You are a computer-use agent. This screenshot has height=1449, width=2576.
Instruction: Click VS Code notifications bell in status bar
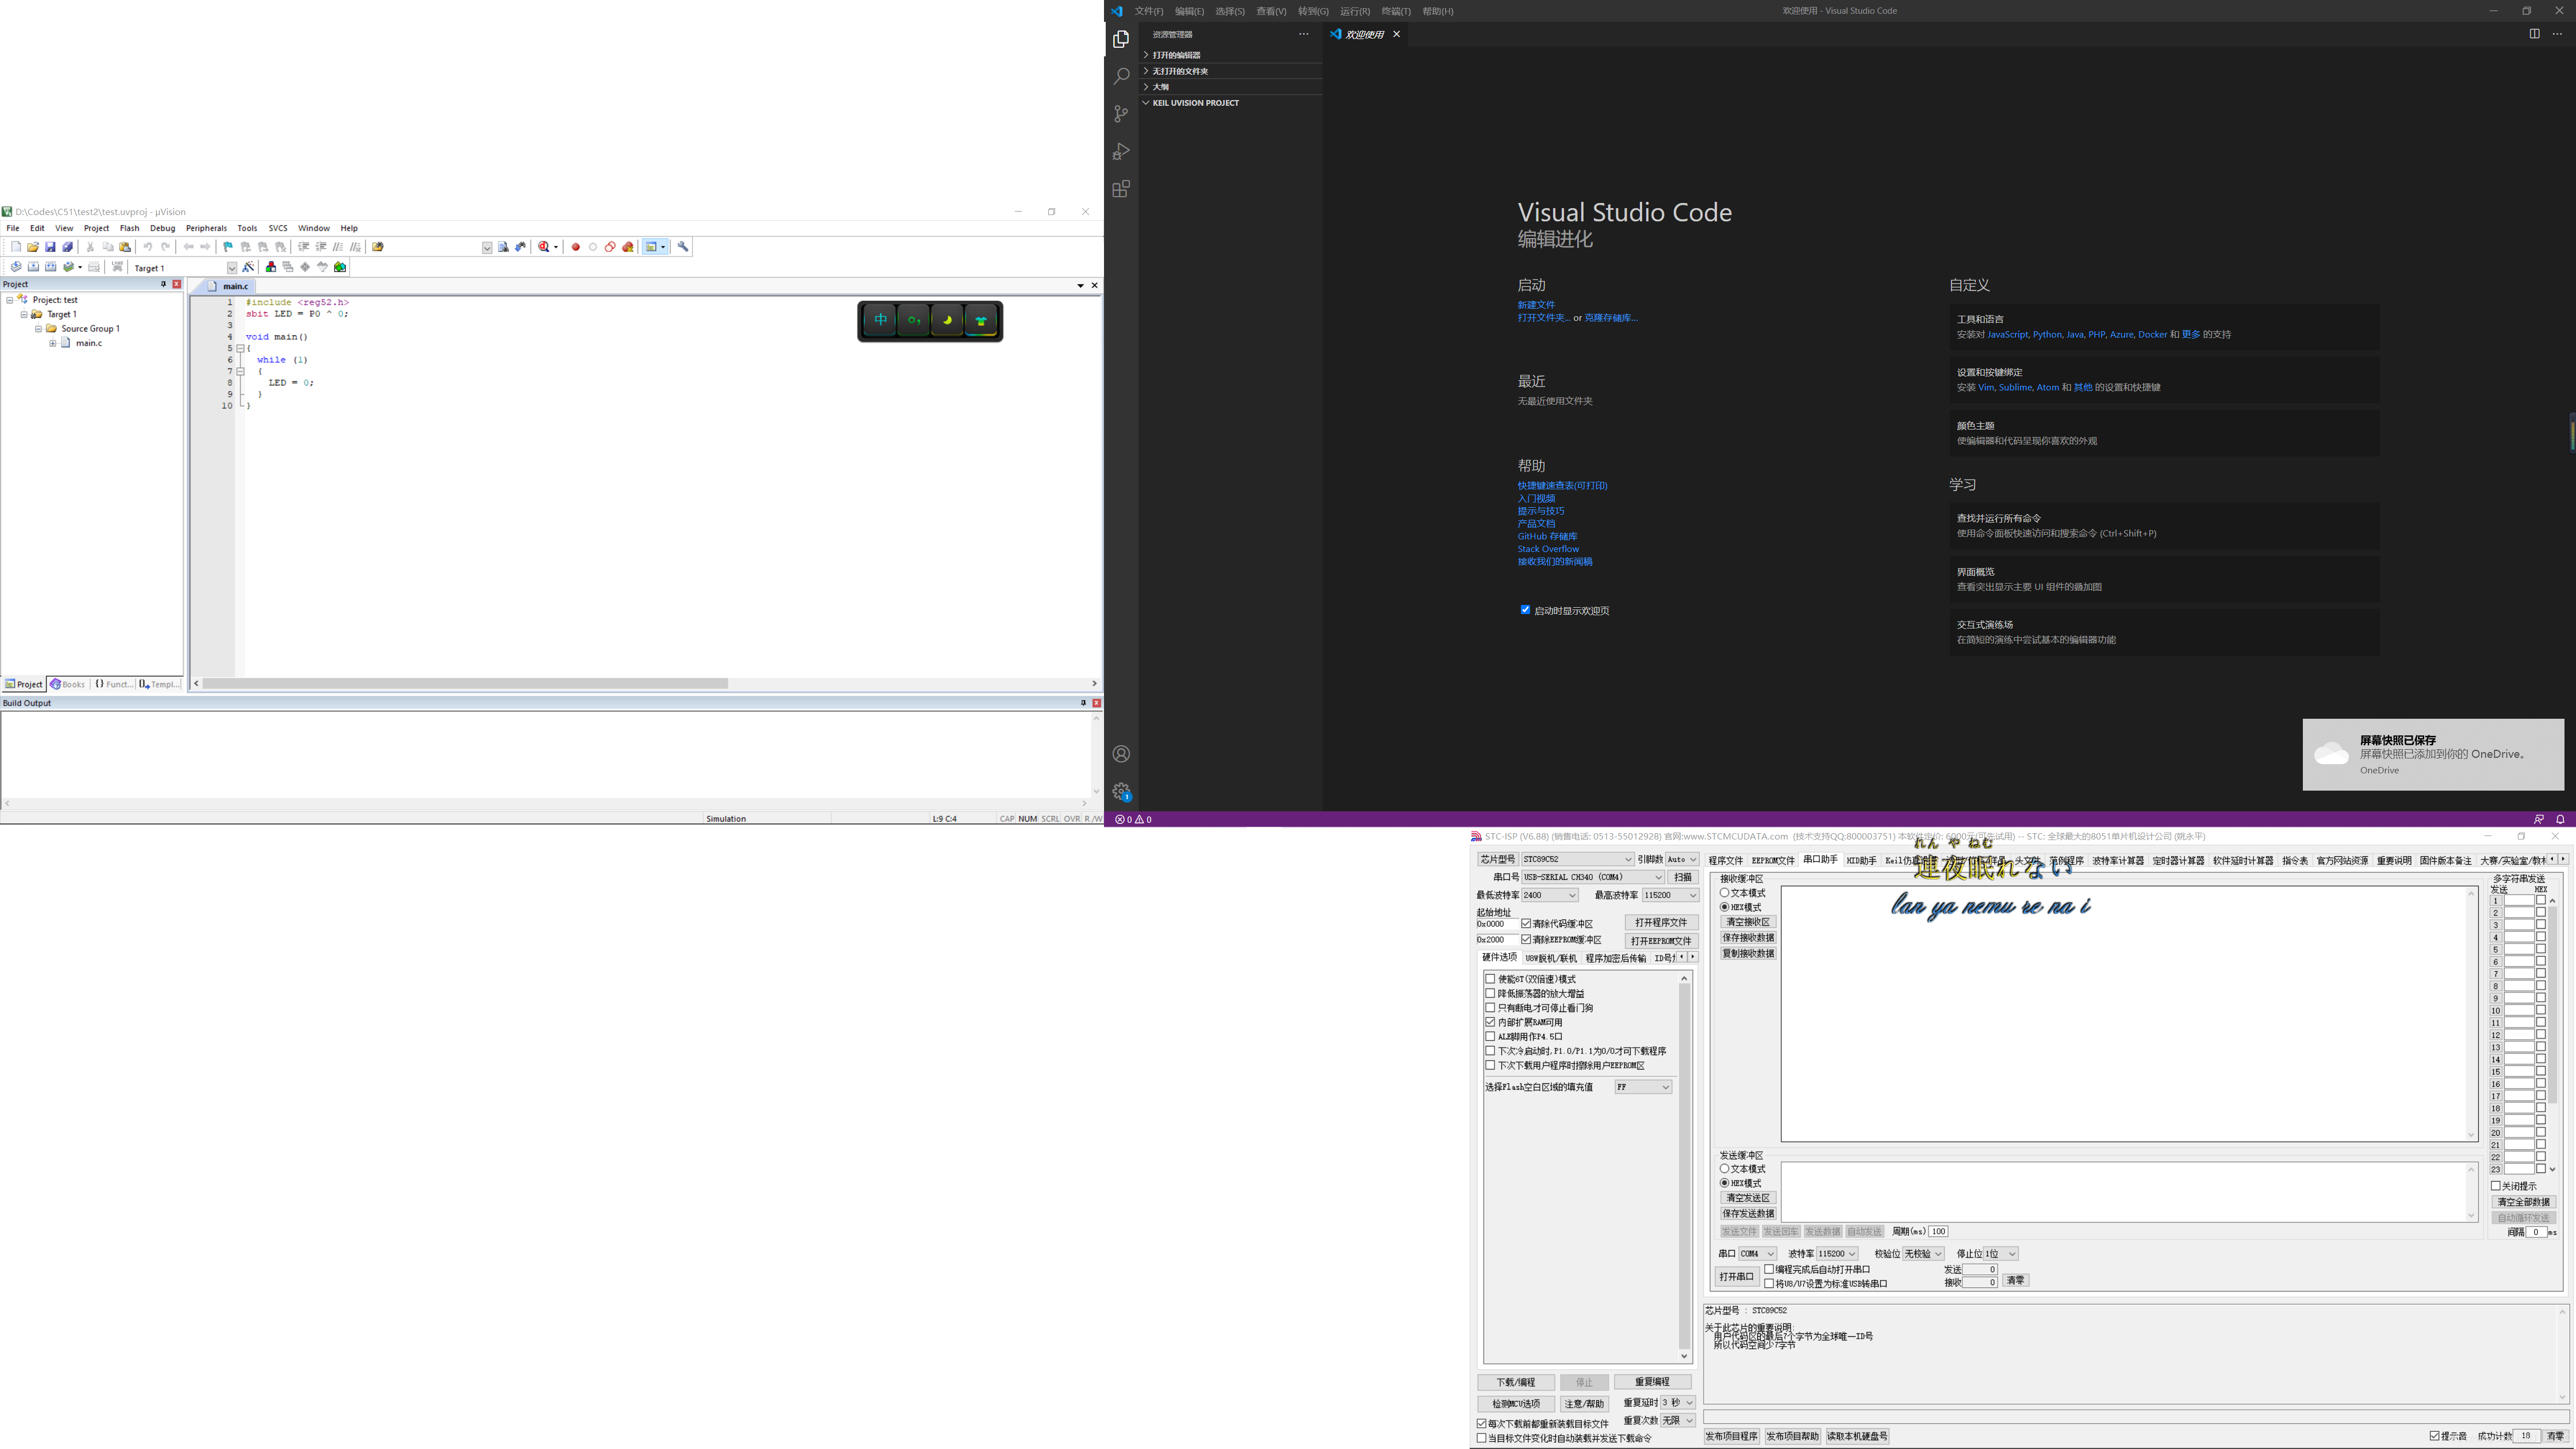tap(2560, 819)
